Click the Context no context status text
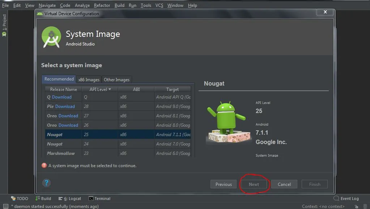The width and height of the screenshot is (370, 209). 323,206
